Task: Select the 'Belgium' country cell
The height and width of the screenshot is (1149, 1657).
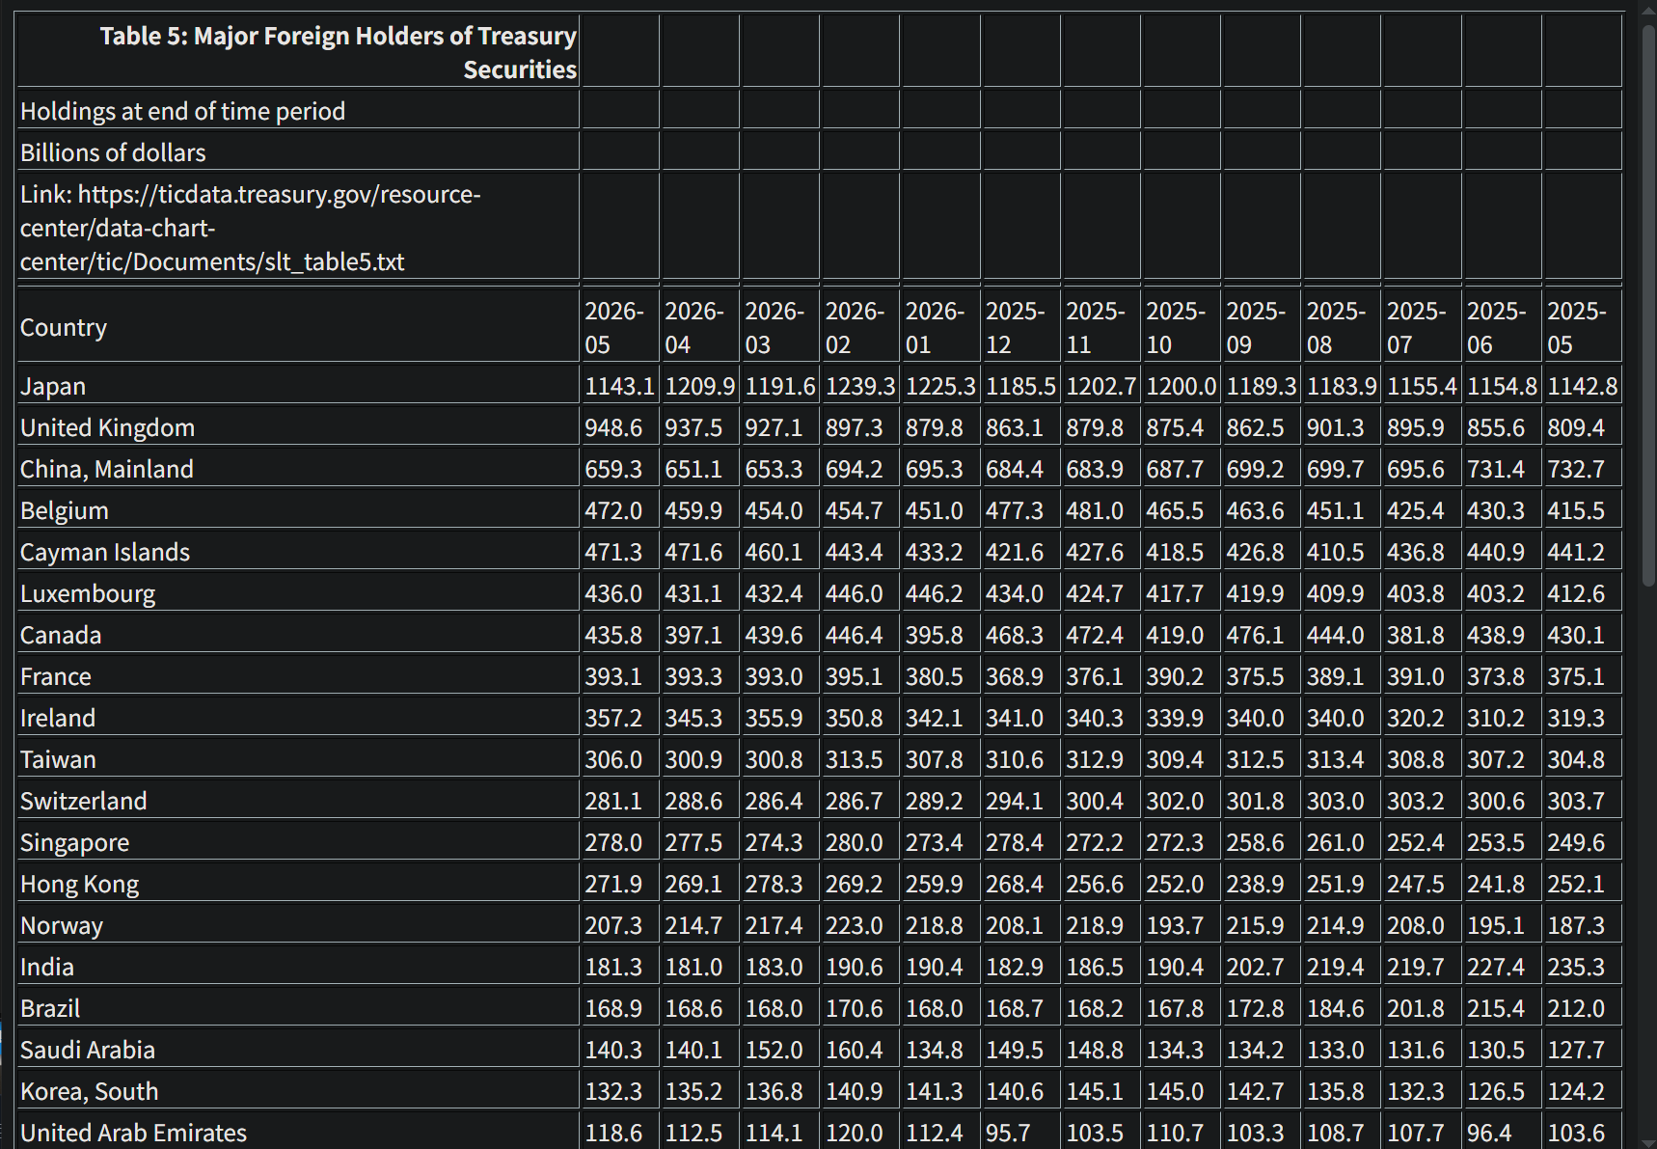Action: tap(298, 510)
